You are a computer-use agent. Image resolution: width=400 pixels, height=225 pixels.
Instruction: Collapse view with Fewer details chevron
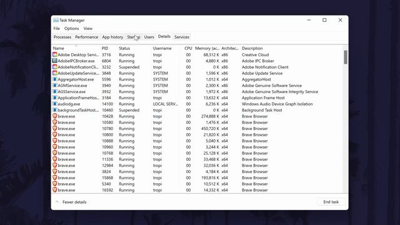point(57,202)
